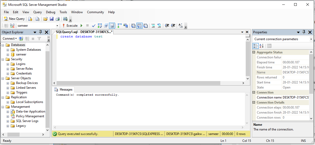This screenshot has height=145, width=315.
Task: Specify values for template parameters icon
Action: pos(181,26)
